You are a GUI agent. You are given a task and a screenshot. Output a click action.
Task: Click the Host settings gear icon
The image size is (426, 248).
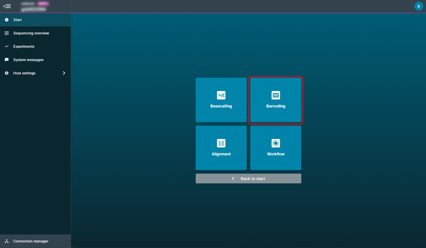6,73
